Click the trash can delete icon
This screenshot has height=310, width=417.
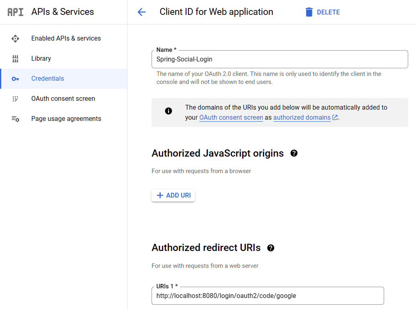tap(309, 12)
